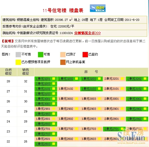Click yellow mortgage marker beside 1单元3203

[99, 79]
